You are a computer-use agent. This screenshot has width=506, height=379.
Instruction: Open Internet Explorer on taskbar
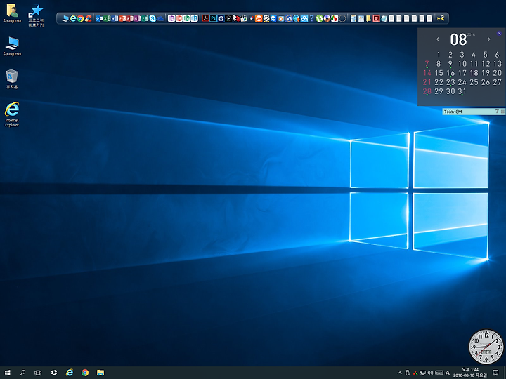(x=70, y=373)
